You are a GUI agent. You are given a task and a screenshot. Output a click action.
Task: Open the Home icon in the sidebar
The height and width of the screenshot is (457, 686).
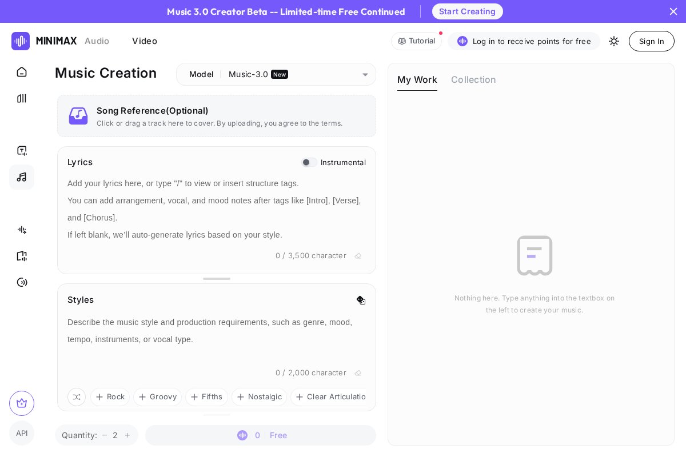tap(22, 72)
